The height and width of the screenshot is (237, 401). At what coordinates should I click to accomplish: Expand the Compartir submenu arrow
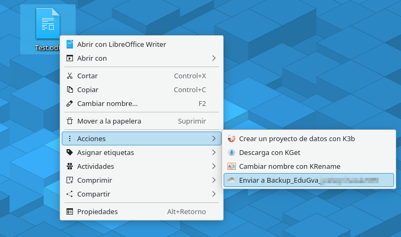point(214,194)
